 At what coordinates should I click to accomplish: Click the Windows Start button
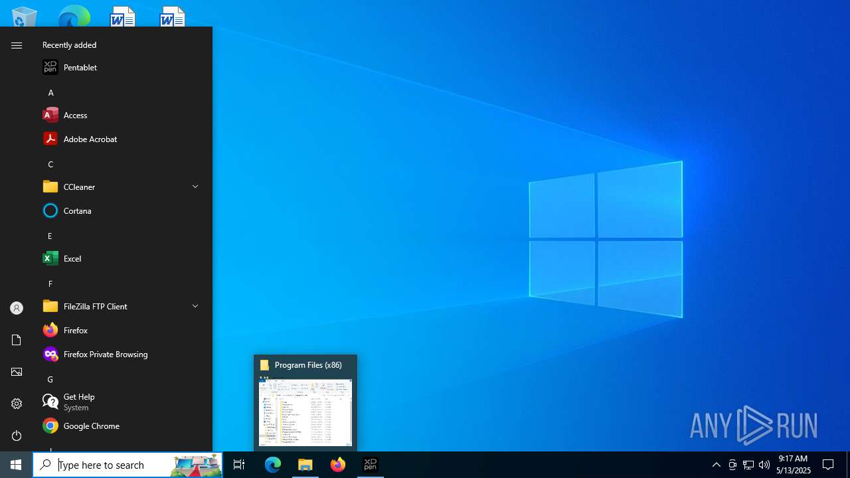pyautogui.click(x=16, y=465)
